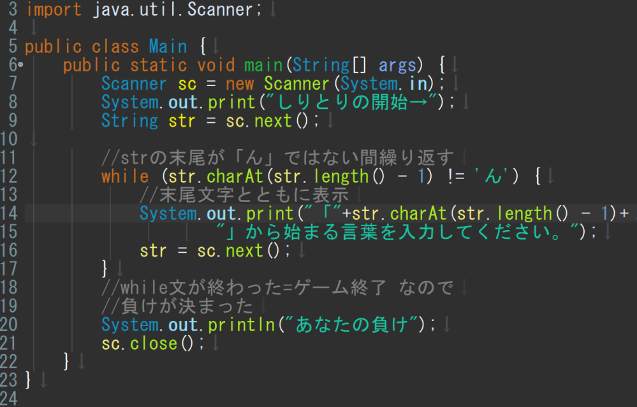Click empty line number 24
Image resolution: width=637 pixels, height=407 pixels.
(9, 399)
